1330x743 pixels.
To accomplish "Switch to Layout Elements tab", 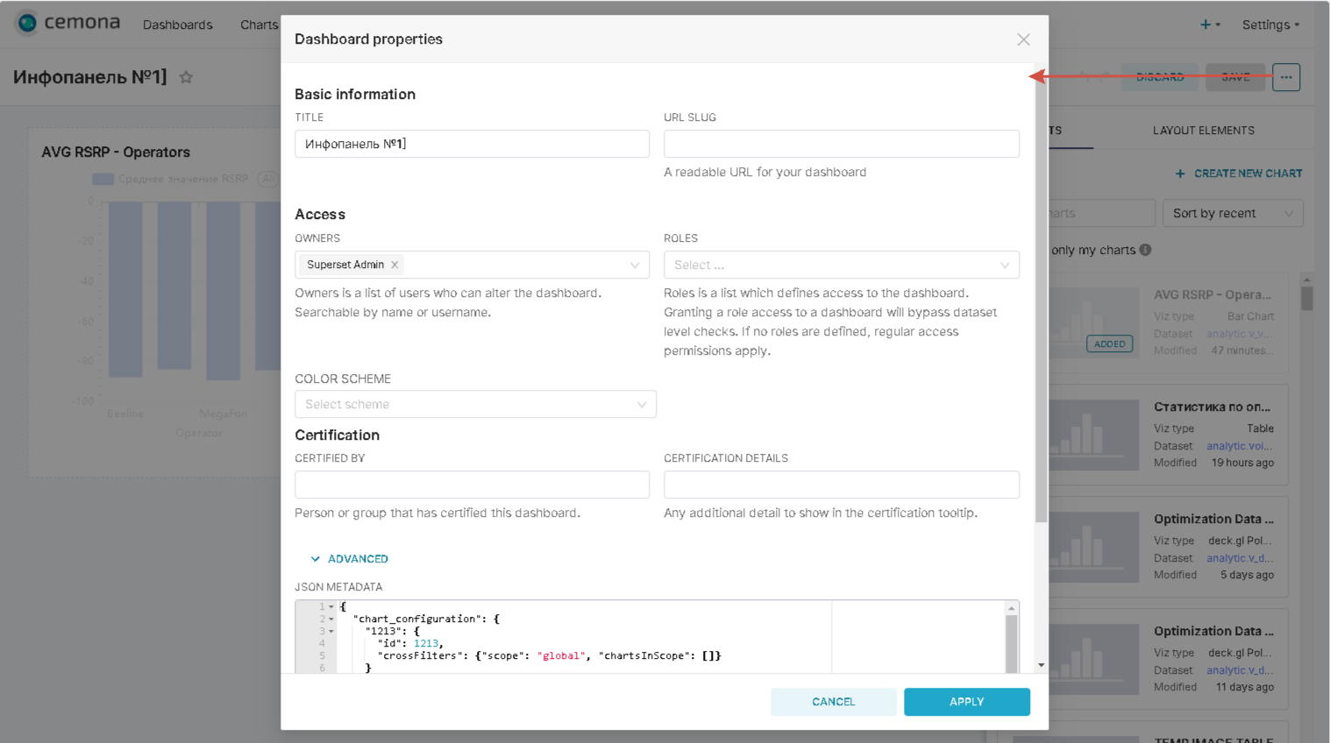I will coord(1203,131).
